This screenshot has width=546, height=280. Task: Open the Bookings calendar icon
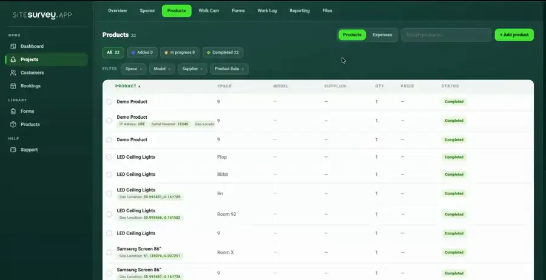pos(13,86)
